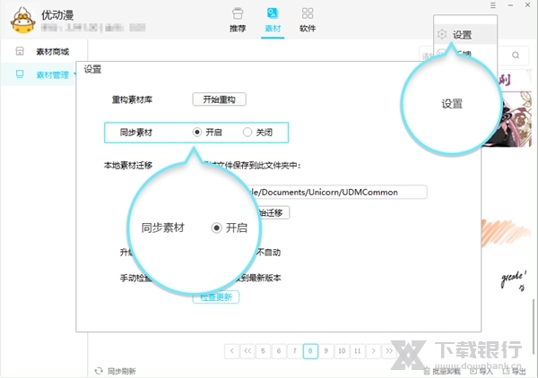538x378 pixels.
Task: Jump forward with the double-right arrow
Action: [389, 351]
